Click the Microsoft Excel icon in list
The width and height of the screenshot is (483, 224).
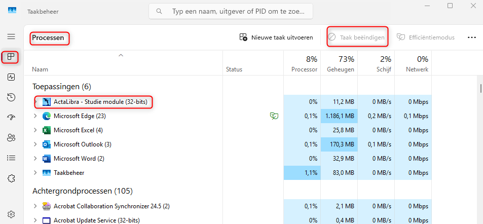click(x=47, y=130)
